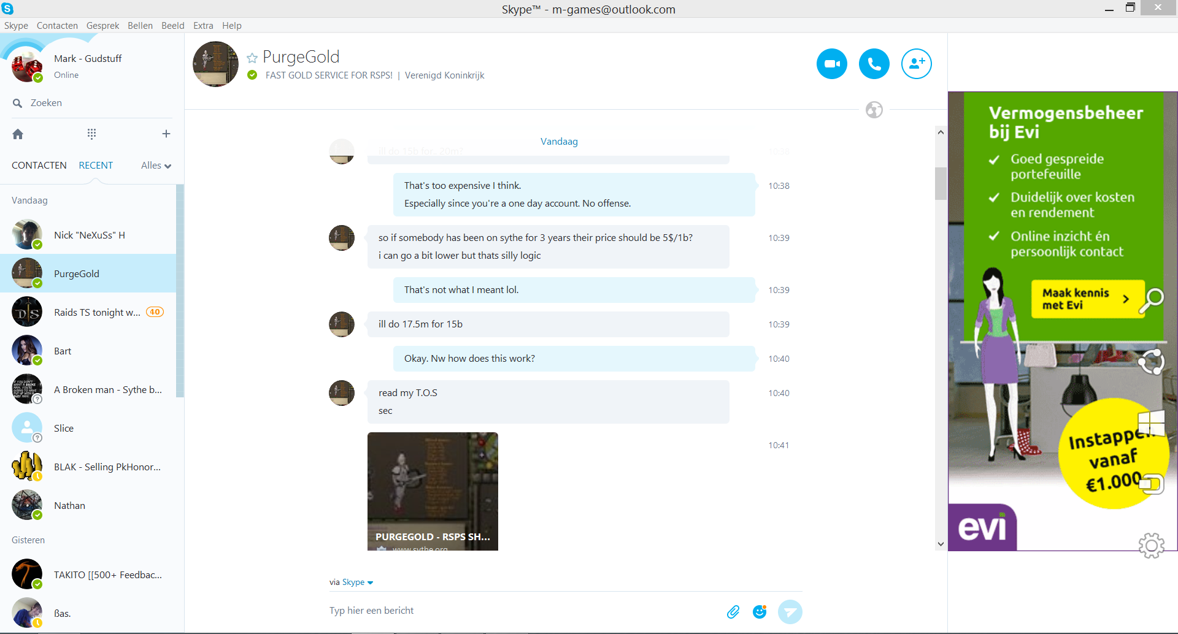Open the Gesprek menu

(102, 26)
